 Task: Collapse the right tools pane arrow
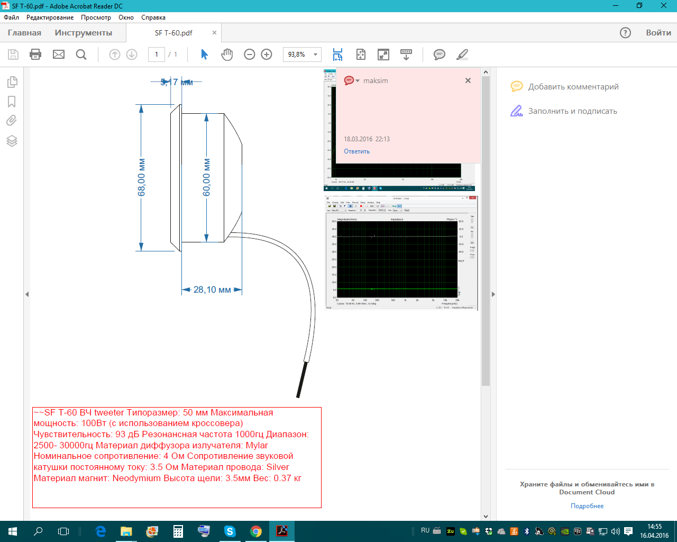493,294
